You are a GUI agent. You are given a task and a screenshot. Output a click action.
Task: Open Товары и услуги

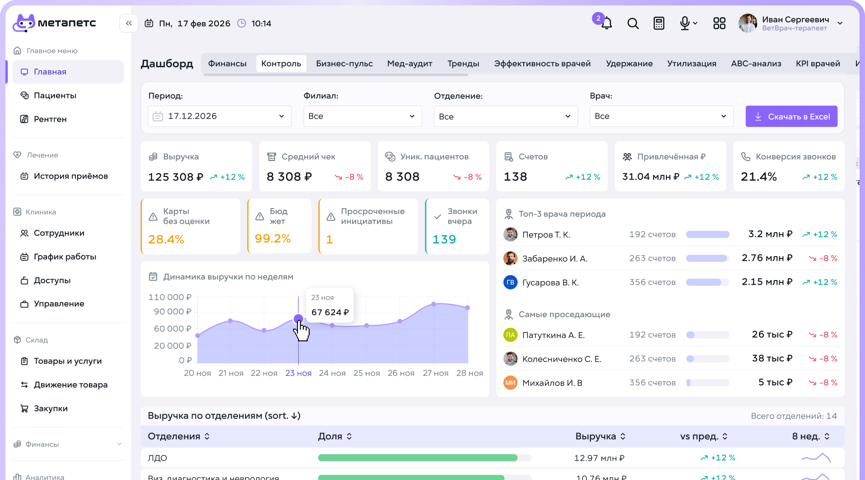pos(68,361)
